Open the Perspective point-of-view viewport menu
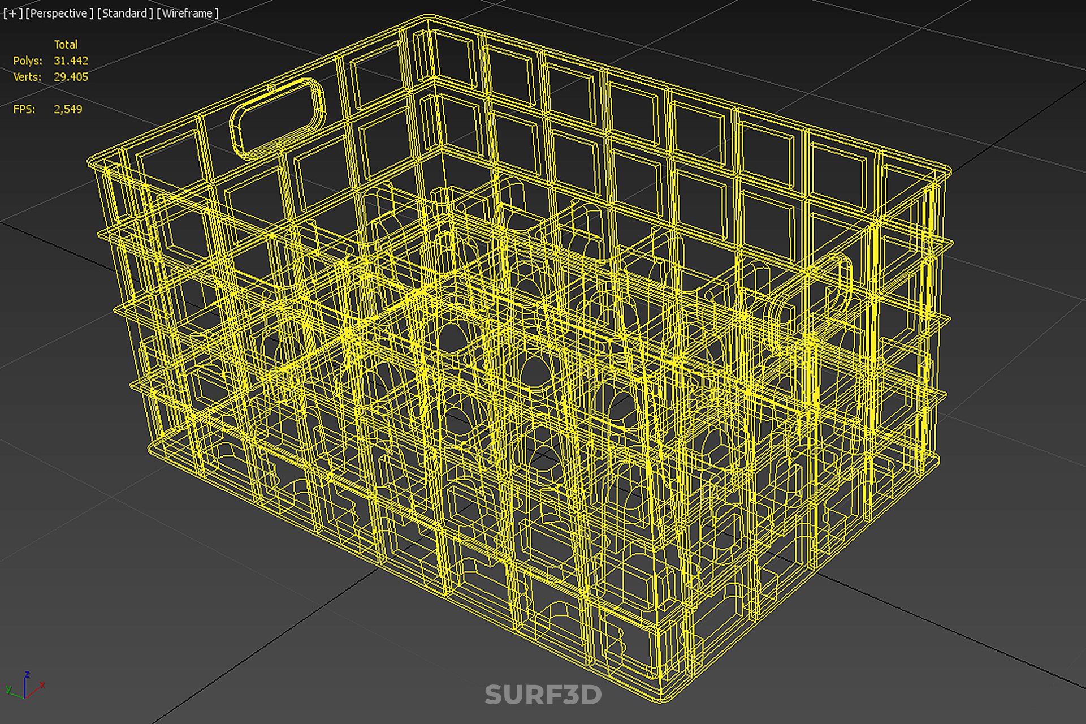This screenshot has height=724, width=1086. (59, 13)
